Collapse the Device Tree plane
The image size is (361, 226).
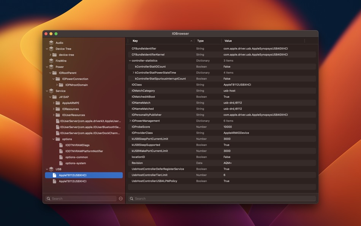pos(47,49)
